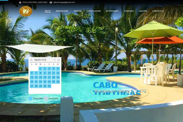
Task: Select day 10 in the calendar
Action: (x=49, y=73)
